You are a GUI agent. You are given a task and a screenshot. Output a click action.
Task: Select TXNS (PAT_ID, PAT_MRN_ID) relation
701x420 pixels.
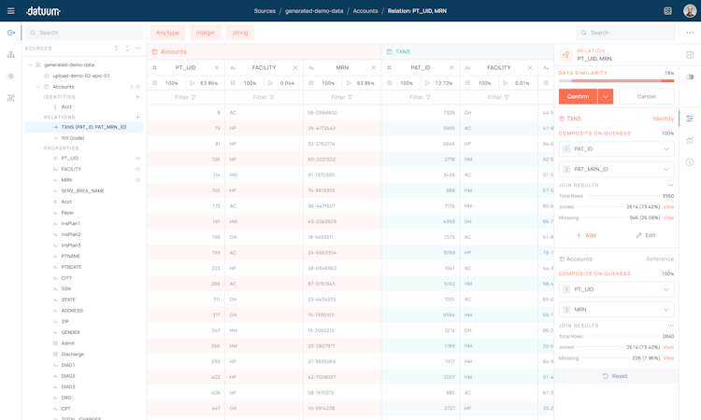pyautogui.click(x=84, y=127)
